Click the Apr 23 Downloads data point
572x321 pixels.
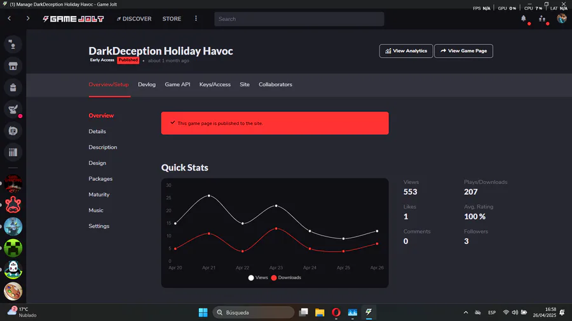[276, 228]
